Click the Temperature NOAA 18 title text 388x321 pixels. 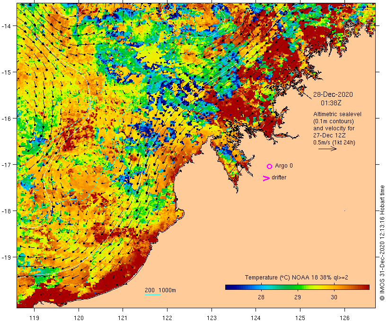point(297,278)
